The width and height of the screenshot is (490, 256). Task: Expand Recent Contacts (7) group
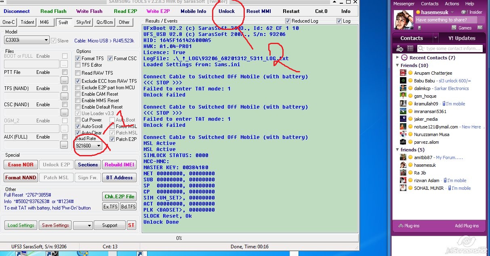tap(397, 58)
